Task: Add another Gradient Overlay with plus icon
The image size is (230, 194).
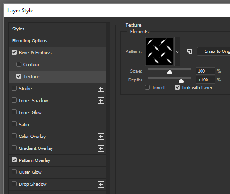Action: point(101,148)
